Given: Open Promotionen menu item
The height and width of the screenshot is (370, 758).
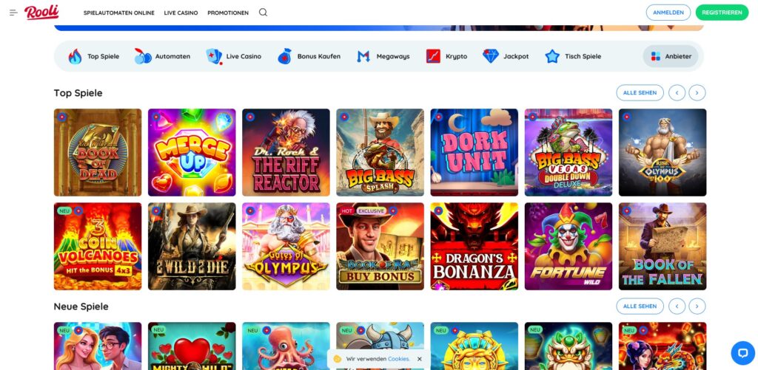Looking at the screenshot, I should click(228, 13).
